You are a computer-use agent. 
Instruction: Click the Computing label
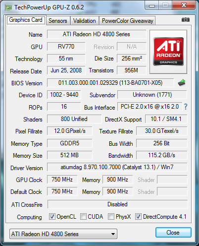tap(29, 217)
